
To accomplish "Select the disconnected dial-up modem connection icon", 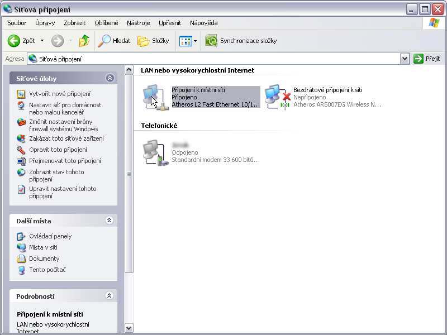I will click(x=154, y=152).
